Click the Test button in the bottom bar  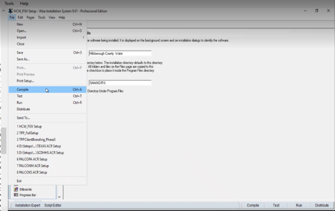point(276,205)
